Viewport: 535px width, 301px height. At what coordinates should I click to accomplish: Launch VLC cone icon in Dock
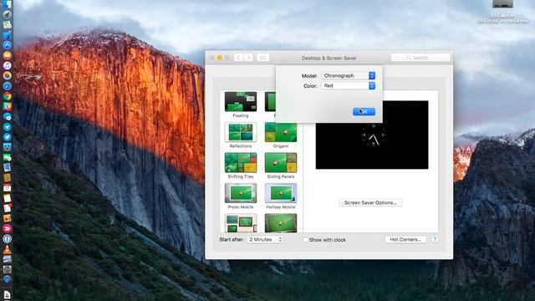(8, 249)
